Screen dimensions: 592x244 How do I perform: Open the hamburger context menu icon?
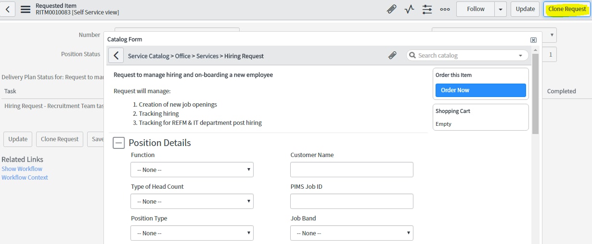coord(26,9)
